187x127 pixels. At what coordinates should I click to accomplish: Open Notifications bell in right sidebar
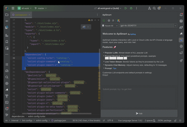point(181,15)
